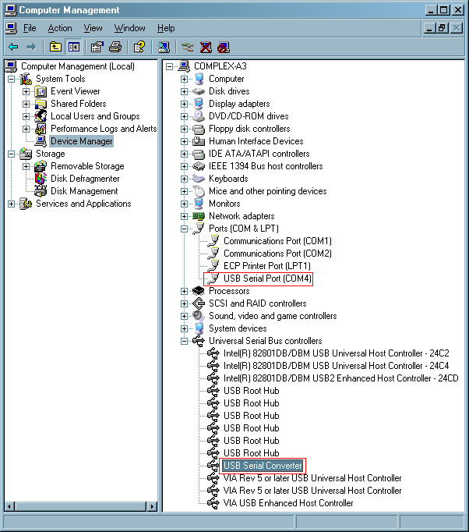Click the left pane's horizontal scrollbar right arrow

click(151, 506)
